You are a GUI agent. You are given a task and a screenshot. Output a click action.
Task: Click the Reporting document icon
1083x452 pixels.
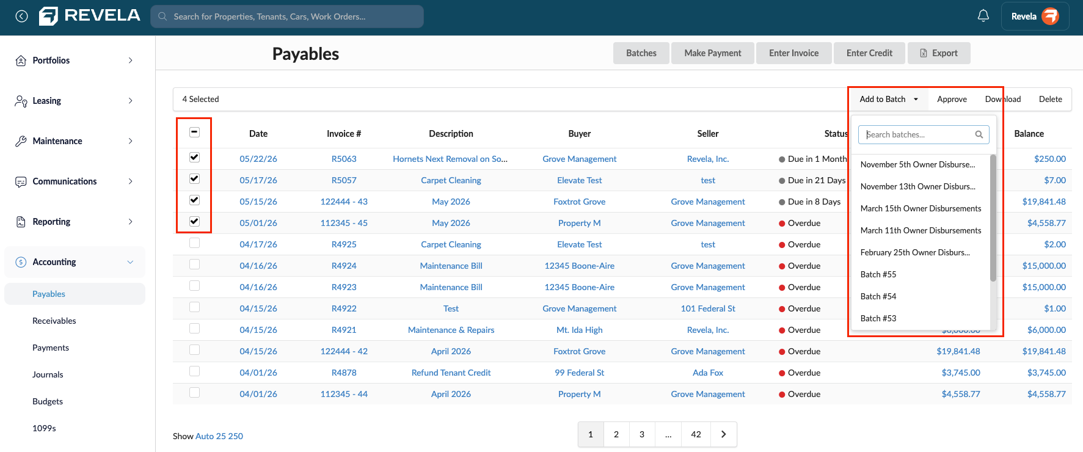21,222
